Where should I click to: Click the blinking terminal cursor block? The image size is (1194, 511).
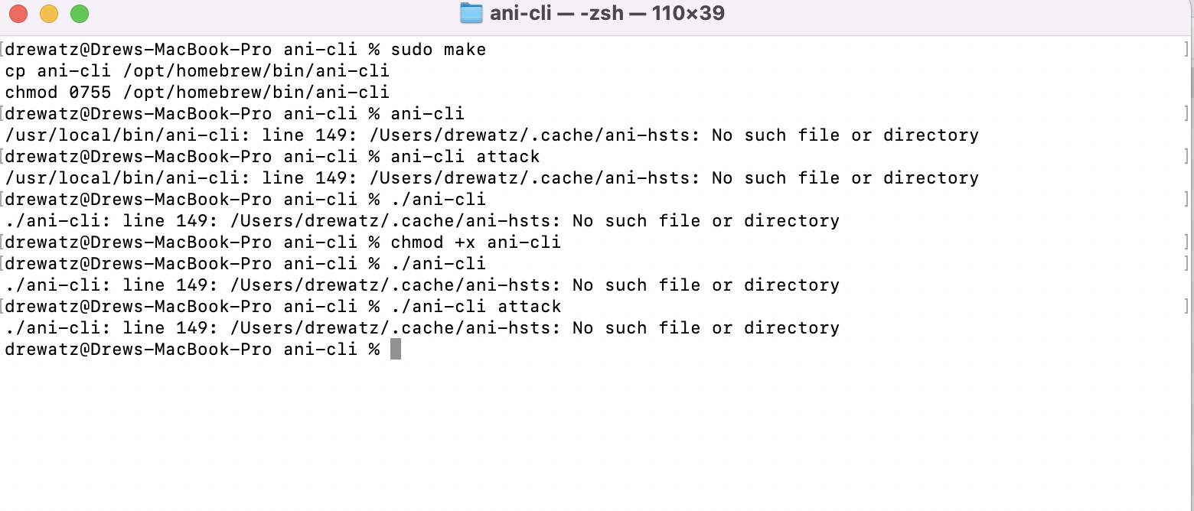(395, 349)
